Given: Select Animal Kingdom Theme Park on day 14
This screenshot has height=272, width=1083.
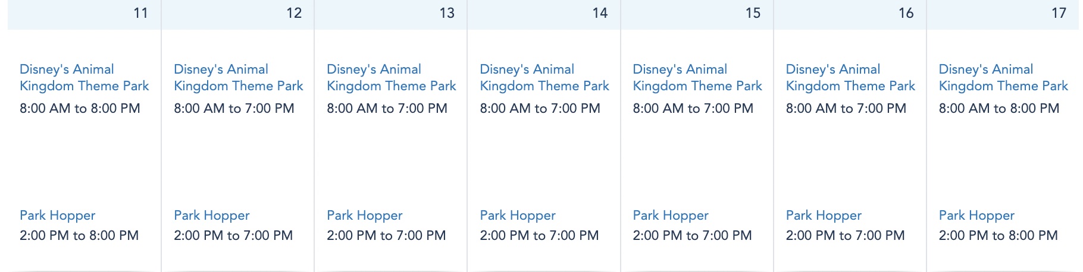Looking at the screenshot, I should pos(544,78).
